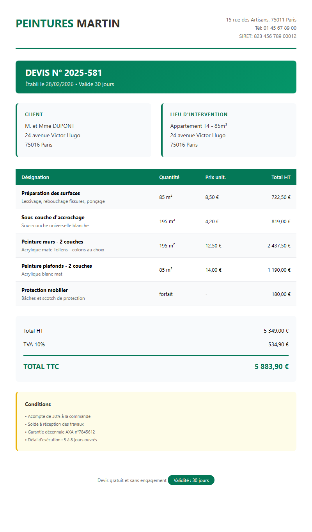
Task: Click the Désignation column header
Action: click(x=35, y=177)
